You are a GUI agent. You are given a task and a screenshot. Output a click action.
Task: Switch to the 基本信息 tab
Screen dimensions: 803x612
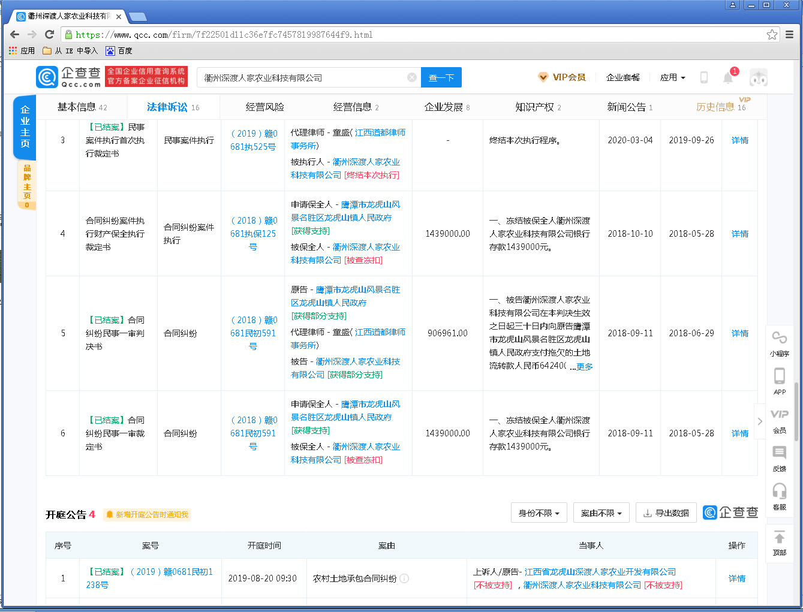[82, 107]
